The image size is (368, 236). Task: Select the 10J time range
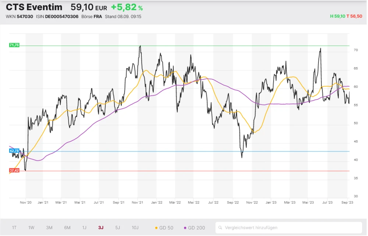pyautogui.click(x=135, y=228)
